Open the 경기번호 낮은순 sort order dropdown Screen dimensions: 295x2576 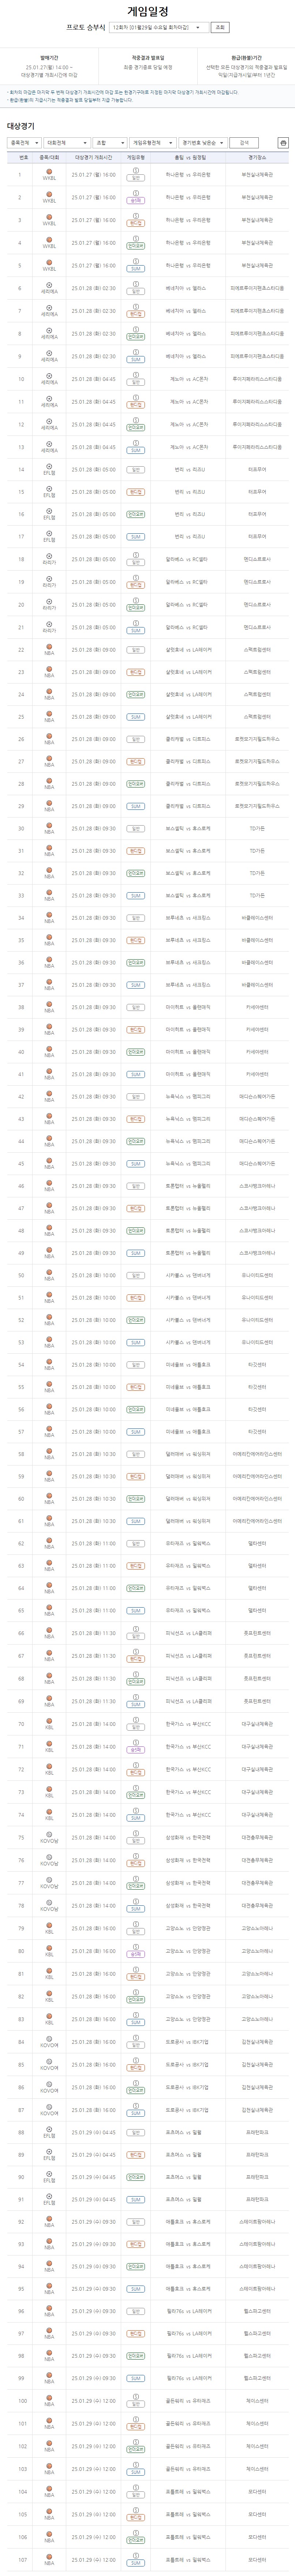pyautogui.click(x=203, y=143)
